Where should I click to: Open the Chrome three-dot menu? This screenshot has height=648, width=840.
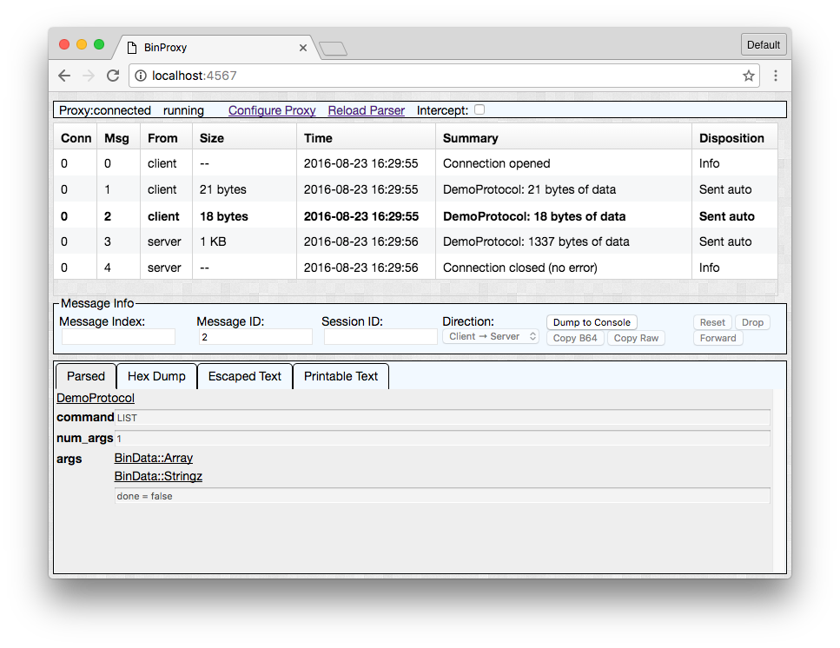click(775, 76)
